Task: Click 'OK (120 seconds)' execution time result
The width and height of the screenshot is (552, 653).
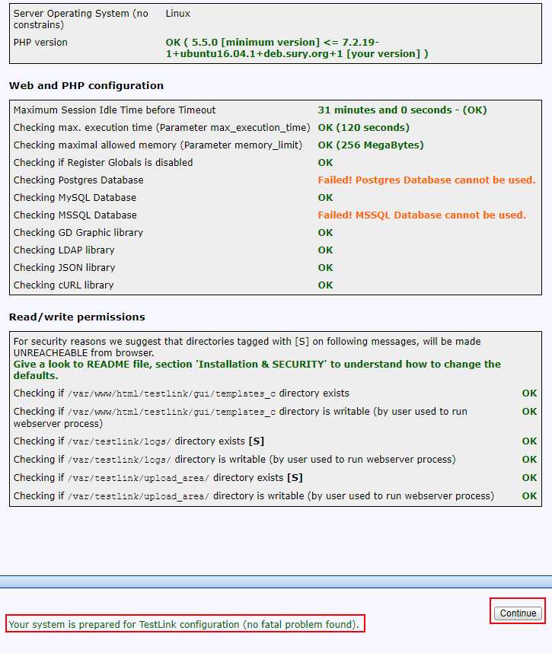Action: [x=364, y=127]
